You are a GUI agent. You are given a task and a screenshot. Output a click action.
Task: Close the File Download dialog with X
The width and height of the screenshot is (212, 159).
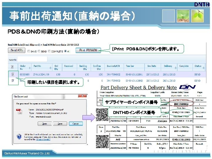[82, 96]
